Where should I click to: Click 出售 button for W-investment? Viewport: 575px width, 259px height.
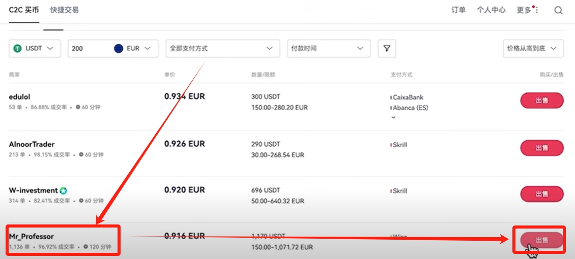click(x=541, y=194)
